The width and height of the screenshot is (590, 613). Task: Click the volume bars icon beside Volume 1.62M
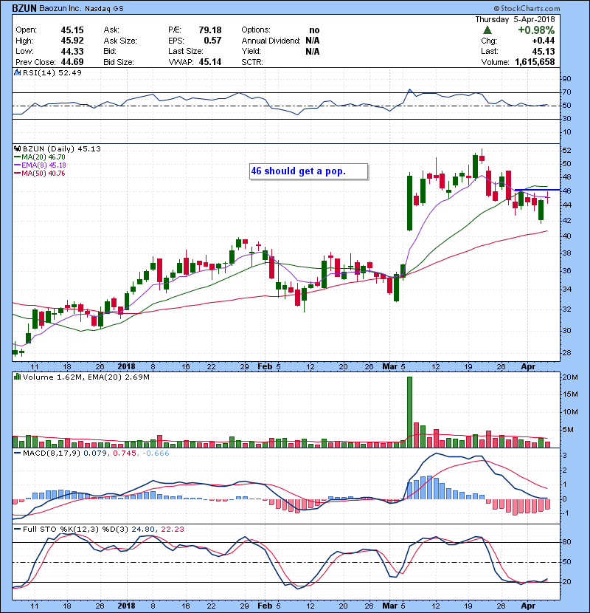click(x=18, y=377)
